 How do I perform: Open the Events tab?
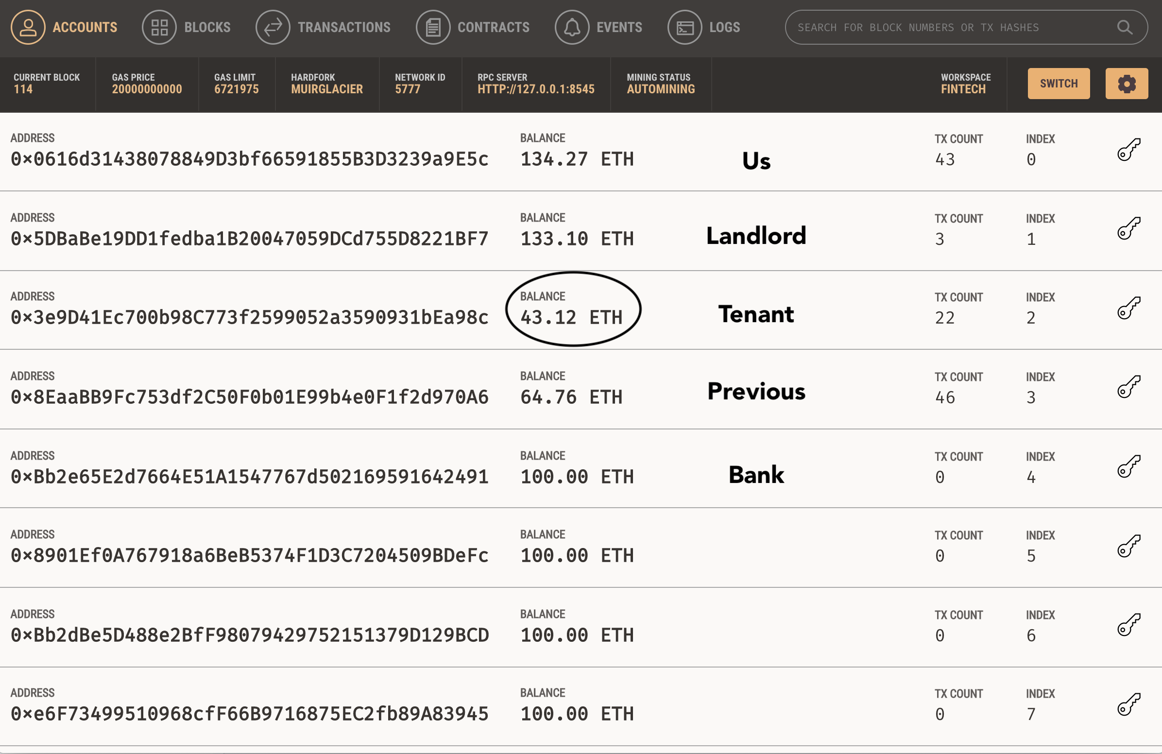pos(598,27)
